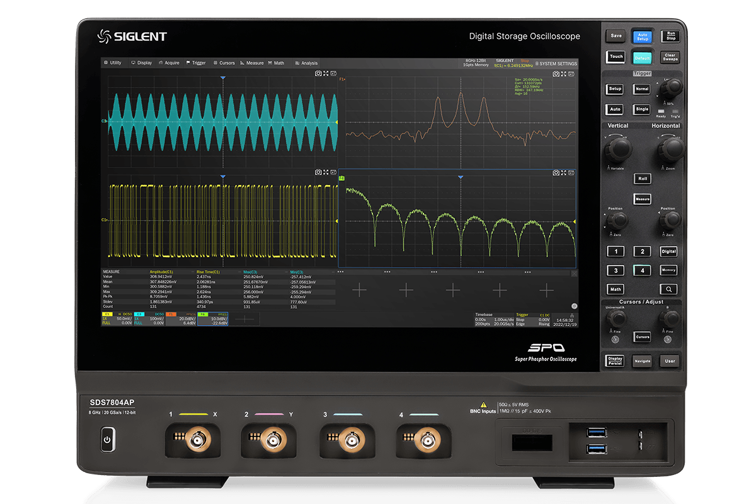This screenshot has width=756, height=504.
Task: Toggle channel 2 hardware button
Action: (x=642, y=251)
